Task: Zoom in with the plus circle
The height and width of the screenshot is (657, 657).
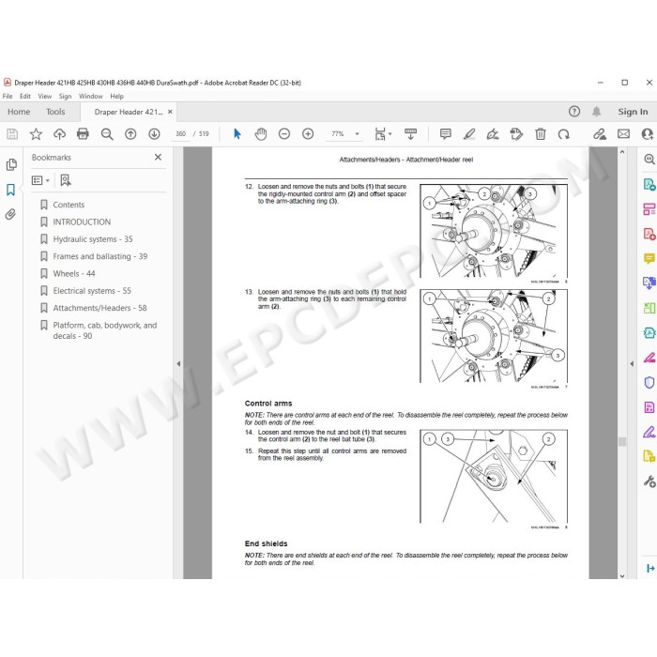Action: coord(308,134)
